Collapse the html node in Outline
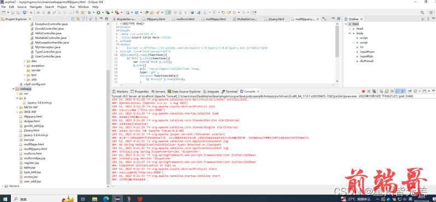Viewport: 436px width, 202px height. click(x=346, y=24)
